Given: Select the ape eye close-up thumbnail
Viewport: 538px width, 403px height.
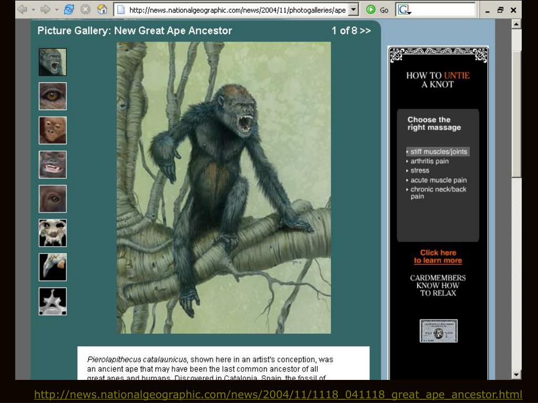Looking at the screenshot, I should coord(53,97).
